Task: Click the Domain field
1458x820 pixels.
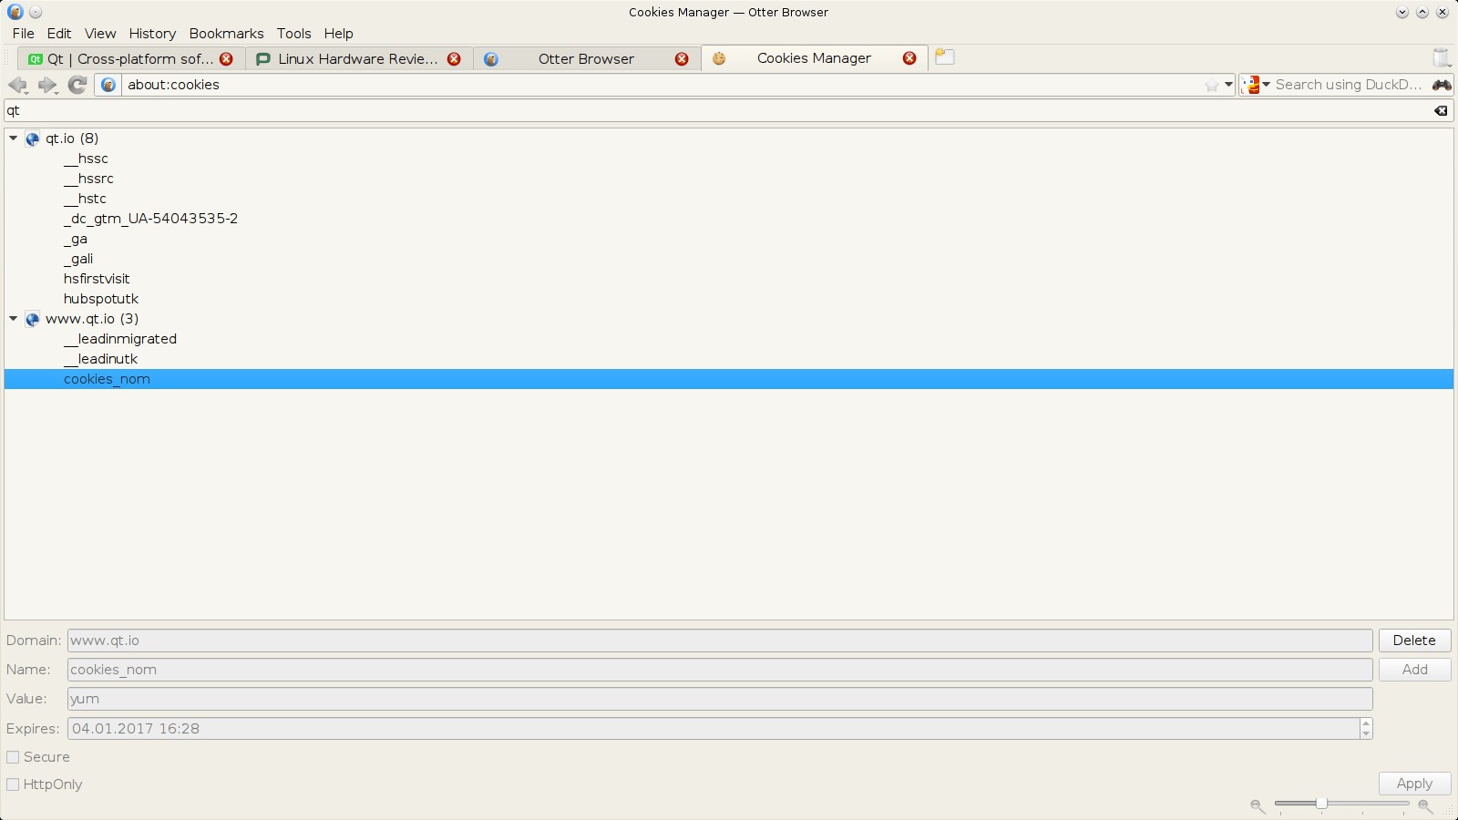Action: tap(720, 641)
